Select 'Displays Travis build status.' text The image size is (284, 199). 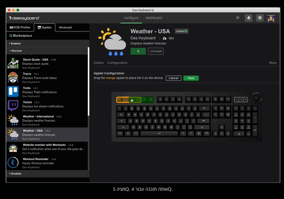[x=40, y=78]
